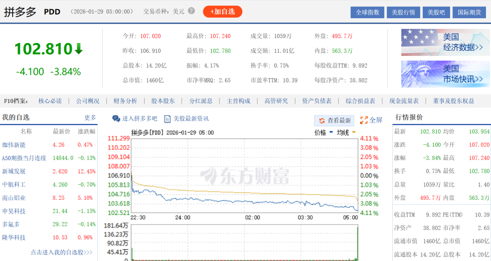This screenshot has width=491, height=261.
Task: Click the 今开 value 107.020
Action: coord(150,36)
